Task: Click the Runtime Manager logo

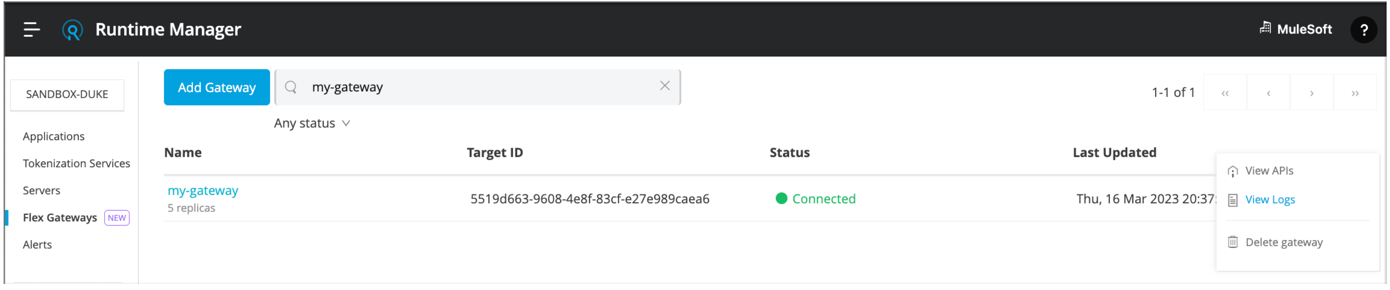Action: [73, 30]
